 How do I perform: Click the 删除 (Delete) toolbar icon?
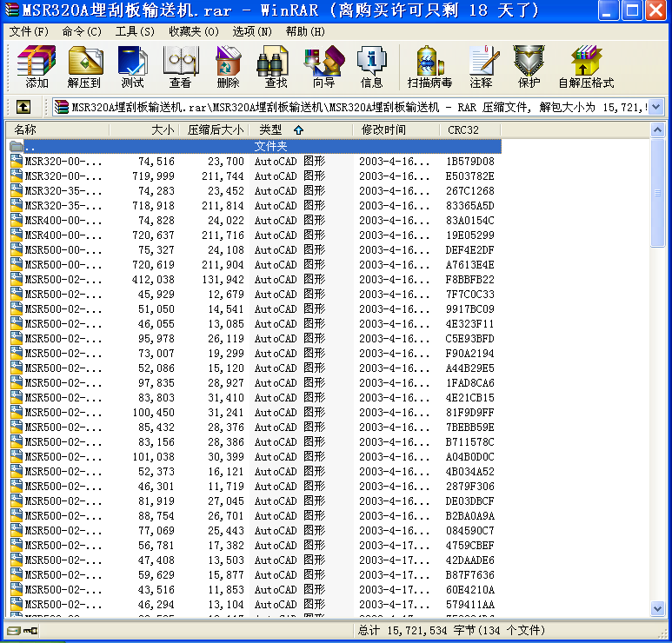tap(228, 68)
